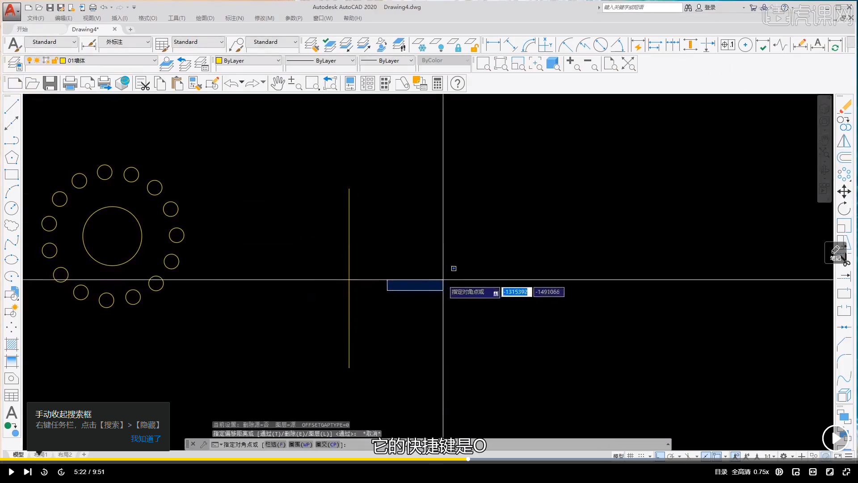Click the Undo arrow in standard toolbar
The width and height of the screenshot is (858, 483).
(231, 83)
